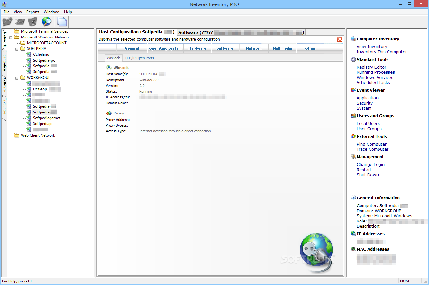
Task: Click the application icon in title bar
Action: (x=4, y=4)
